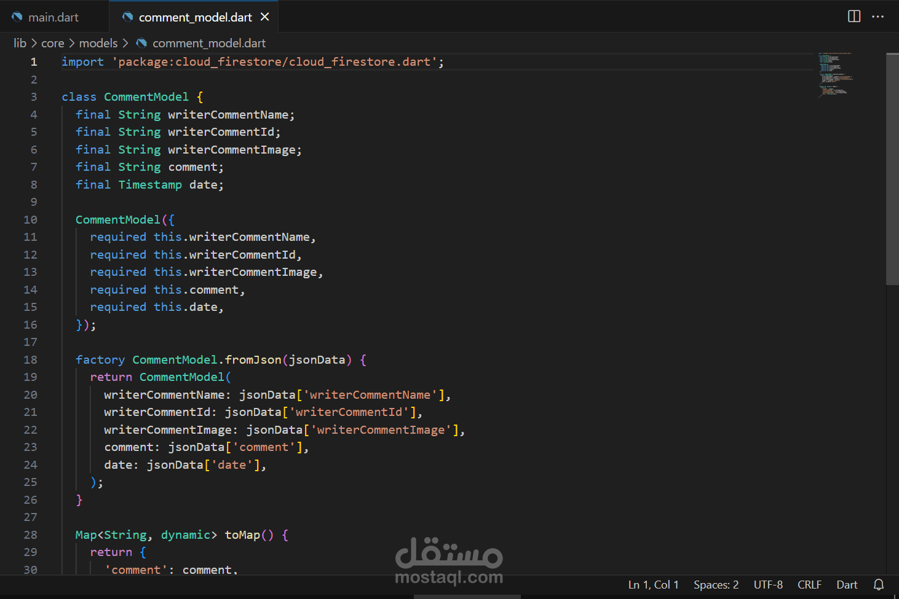Change indentation via Spaces: 2
Image resolution: width=899 pixels, height=599 pixels.
point(716,585)
